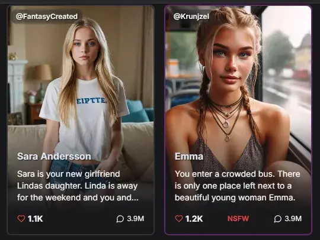Screen dimensions: 320x240
Task: Click the 1.1K likes count
Action: [36, 219]
